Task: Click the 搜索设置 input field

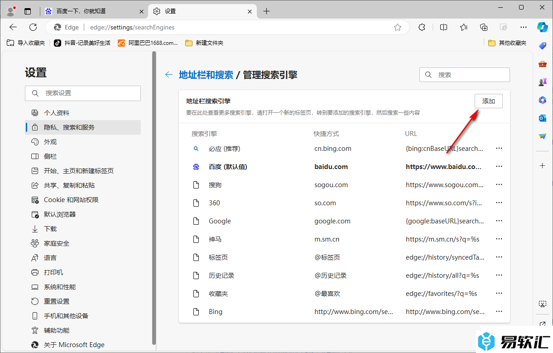Action: [83, 93]
